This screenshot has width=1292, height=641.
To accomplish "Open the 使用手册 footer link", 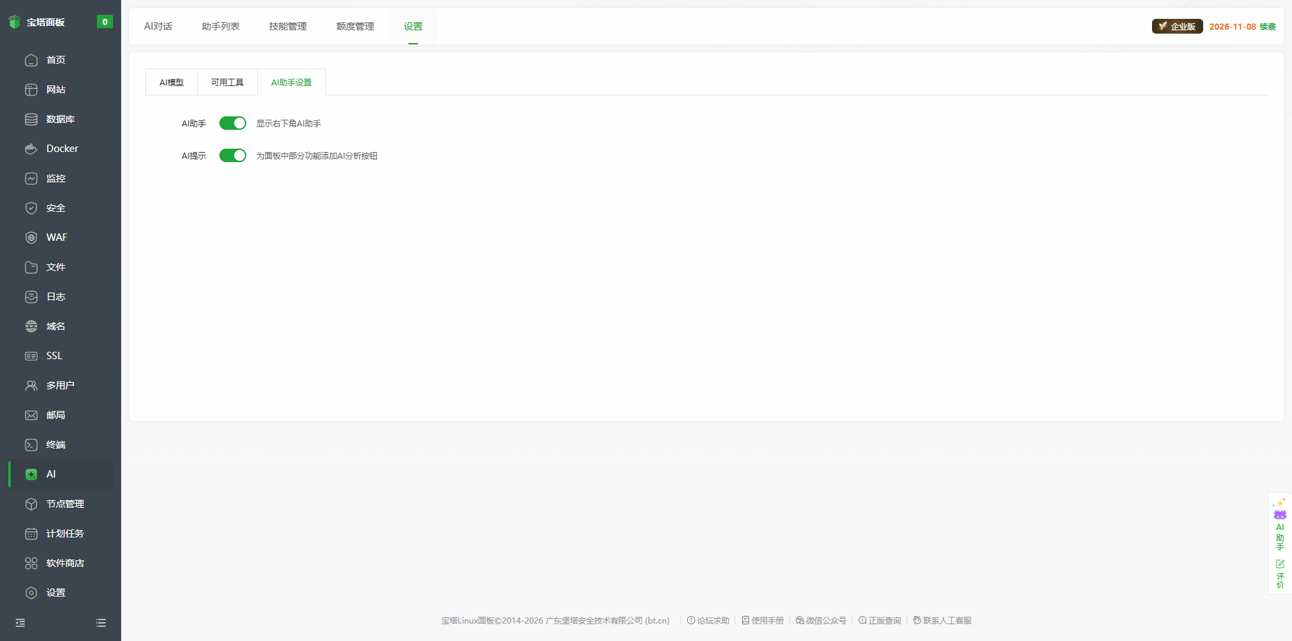I will 767,621.
